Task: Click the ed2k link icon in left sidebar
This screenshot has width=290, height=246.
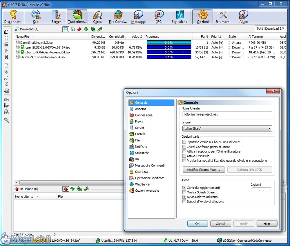Action: pyautogui.click(x=6, y=91)
